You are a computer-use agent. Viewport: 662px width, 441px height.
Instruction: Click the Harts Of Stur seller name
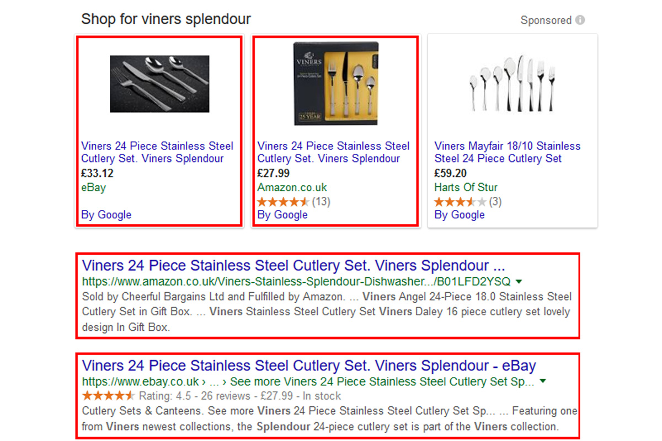point(466,187)
